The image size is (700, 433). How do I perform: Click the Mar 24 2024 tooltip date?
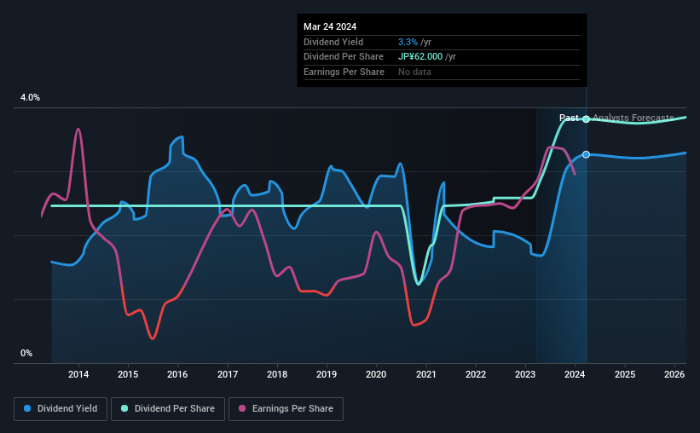pyautogui.click(x=330, y=26)
